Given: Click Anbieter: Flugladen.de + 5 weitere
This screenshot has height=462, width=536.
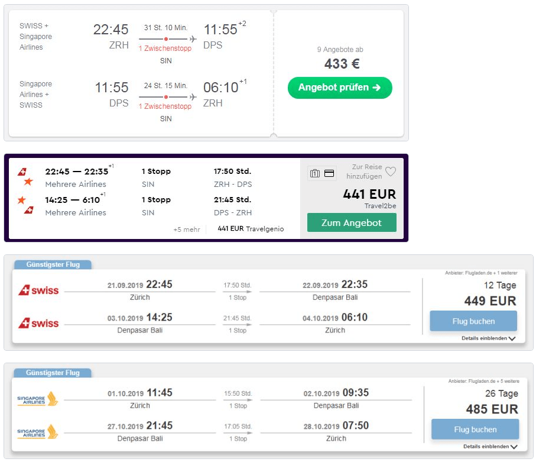Looking at the screenshot, I should pyautogui.click(x=483, y=381).
